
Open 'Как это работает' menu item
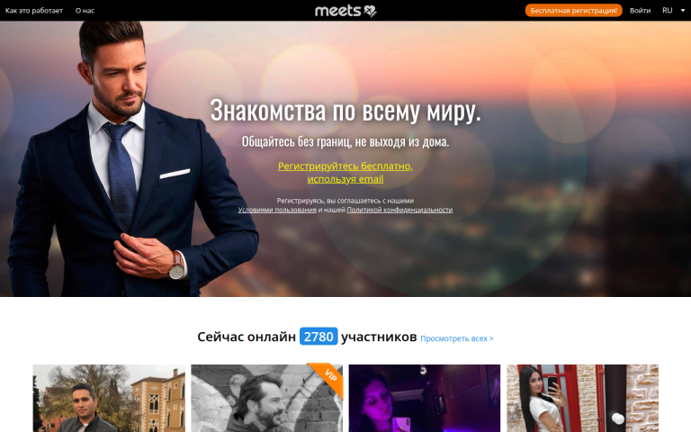(34, 11)
